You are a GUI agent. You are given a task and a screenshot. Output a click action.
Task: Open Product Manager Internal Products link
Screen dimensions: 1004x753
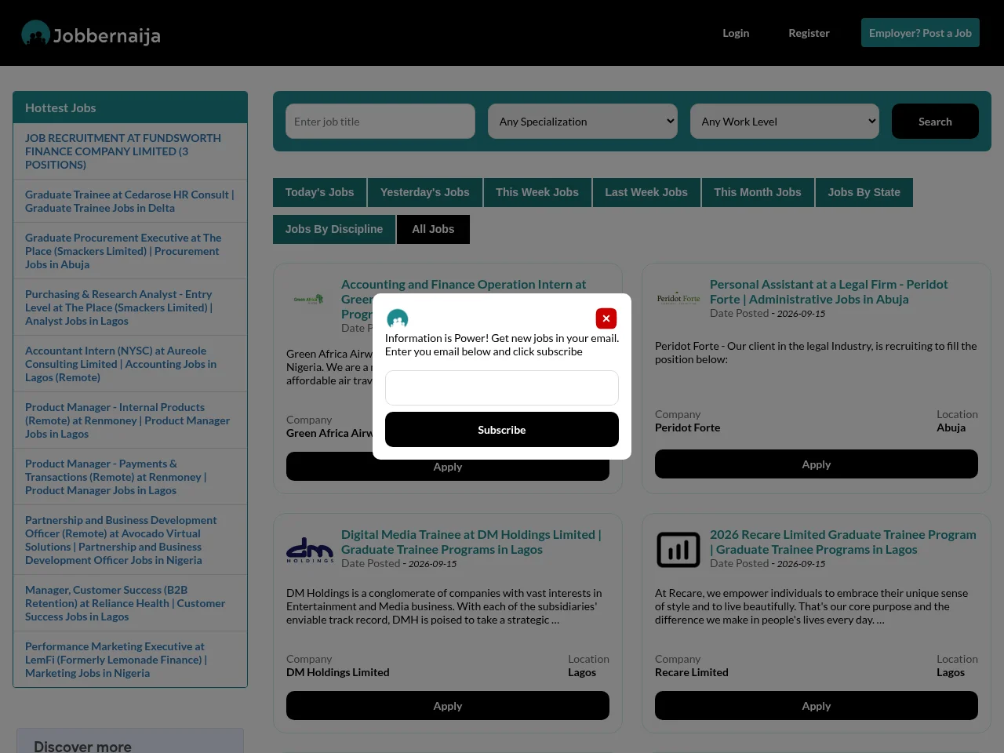click(127, 420)
